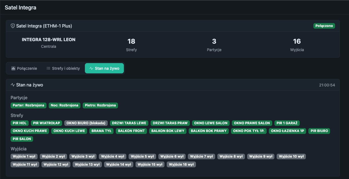The width and height of the screenshot is (349, 179).
Task: Click the Wyjście 14 wył output badge
Action: 119,164
